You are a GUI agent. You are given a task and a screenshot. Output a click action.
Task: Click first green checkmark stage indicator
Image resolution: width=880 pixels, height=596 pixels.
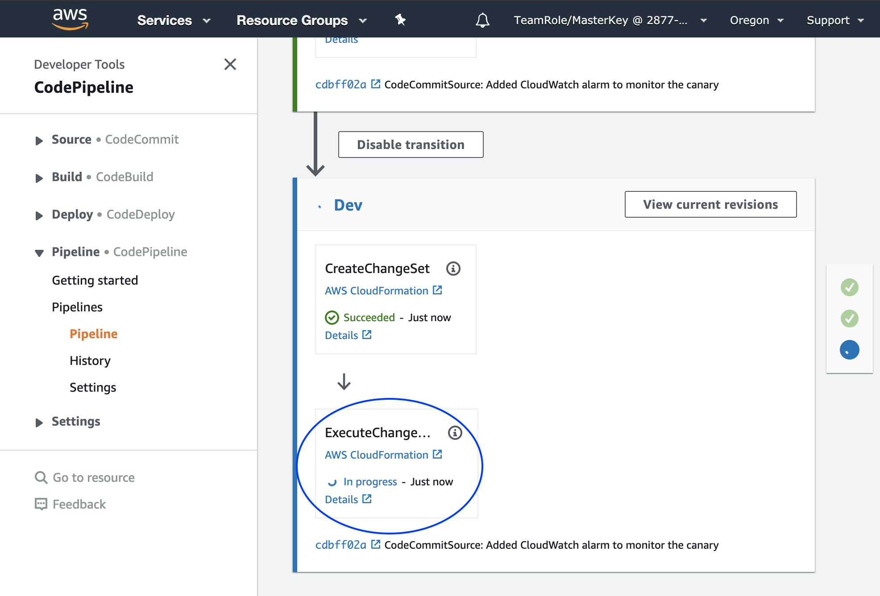pos(849,287)
